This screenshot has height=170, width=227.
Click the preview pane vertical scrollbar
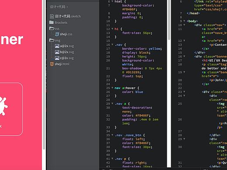[44, 74]
